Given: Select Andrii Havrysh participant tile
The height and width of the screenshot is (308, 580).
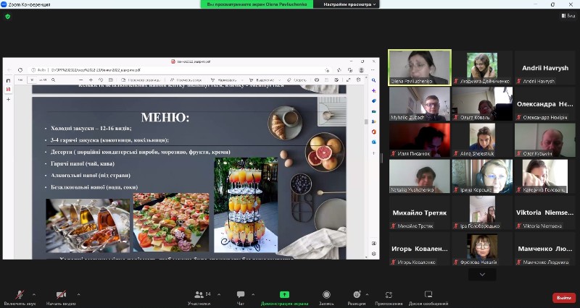Looking at the screenshot, I should tap(545, 67).
